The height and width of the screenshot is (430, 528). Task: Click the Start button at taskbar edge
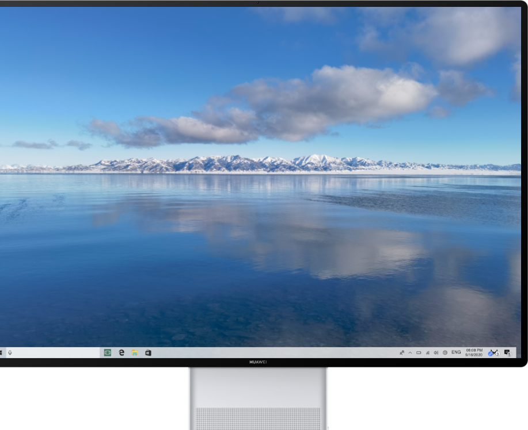coord(1,352)
